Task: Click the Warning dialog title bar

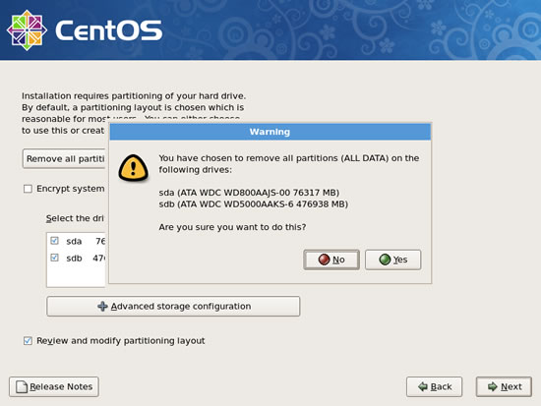Action: 270,132
